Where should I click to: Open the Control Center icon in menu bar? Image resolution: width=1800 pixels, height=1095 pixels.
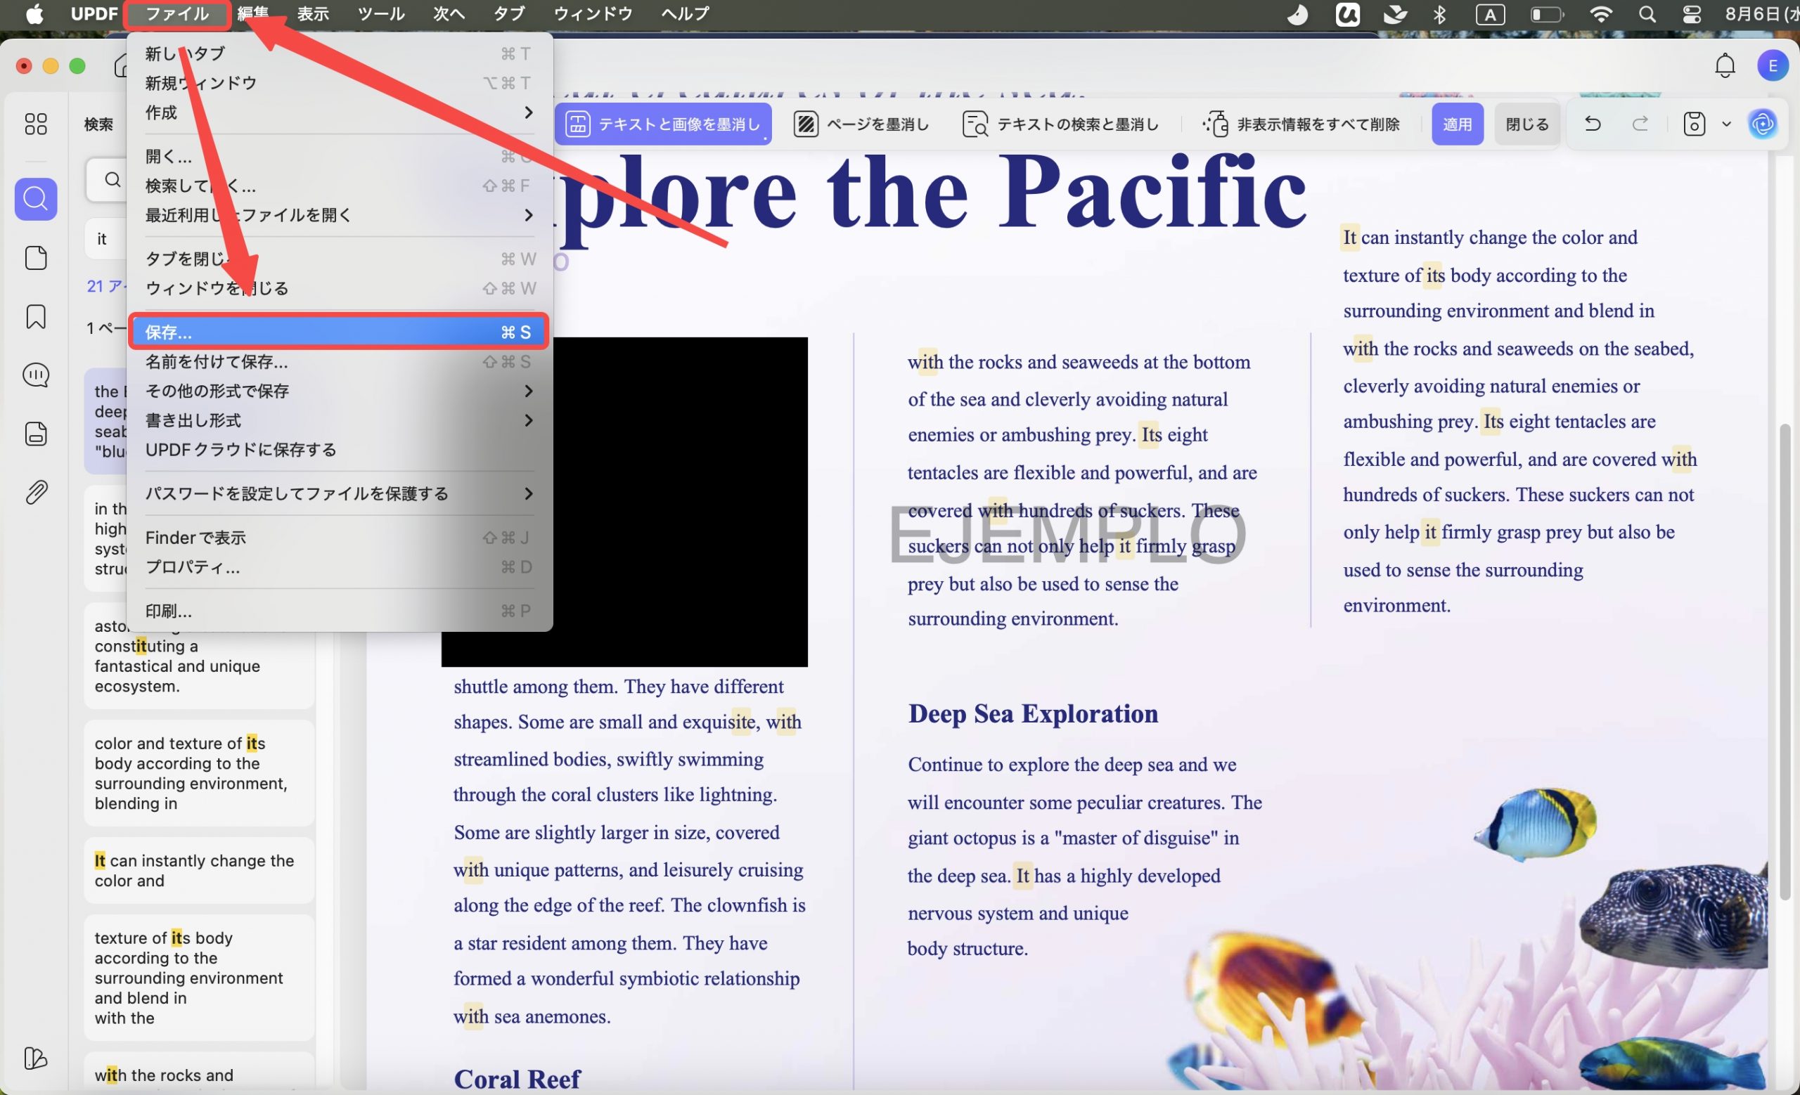[1692, 14]
